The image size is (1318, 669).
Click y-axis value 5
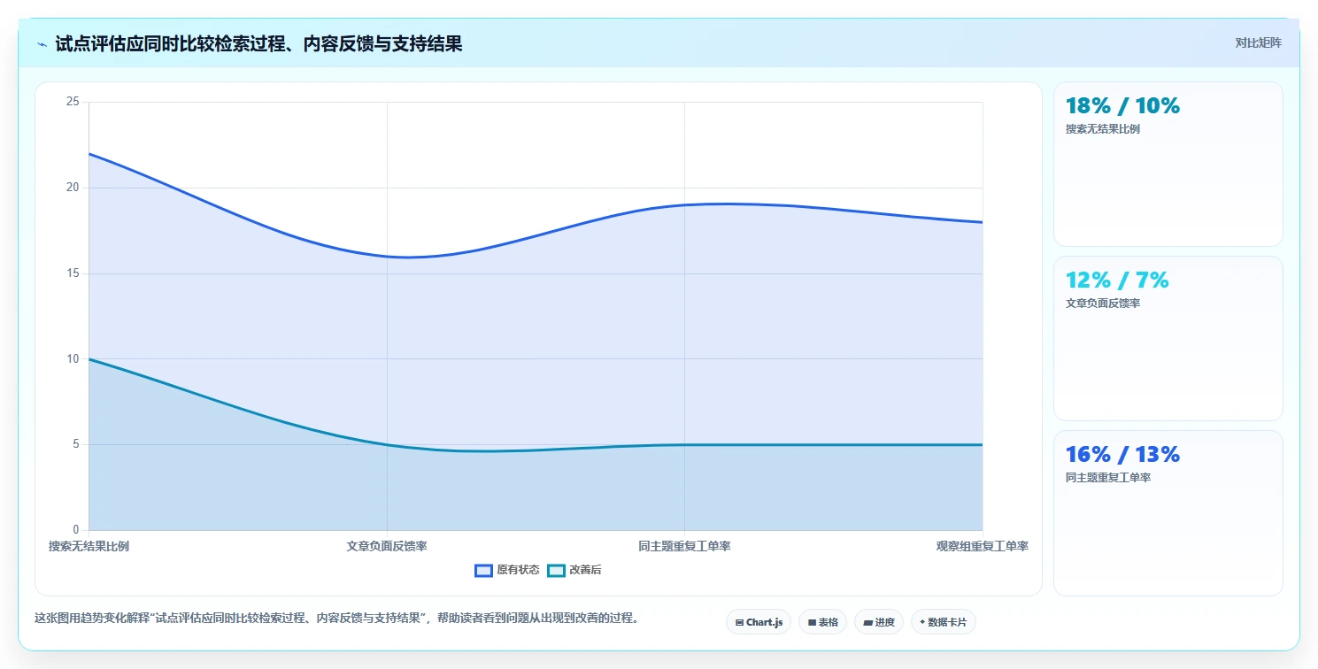point(76,444)
